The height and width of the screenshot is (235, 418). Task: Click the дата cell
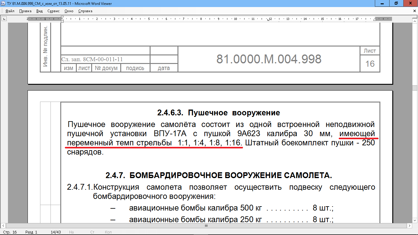point(164,68)
